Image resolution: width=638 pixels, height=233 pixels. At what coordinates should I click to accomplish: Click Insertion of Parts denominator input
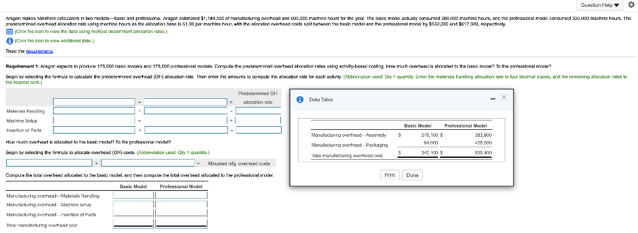(x=186, y=130)
